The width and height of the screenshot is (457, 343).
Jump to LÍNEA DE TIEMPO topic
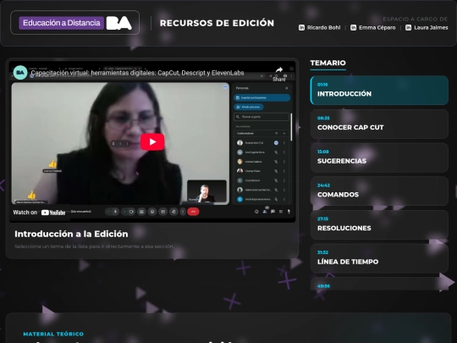click(x=379, y=258)
